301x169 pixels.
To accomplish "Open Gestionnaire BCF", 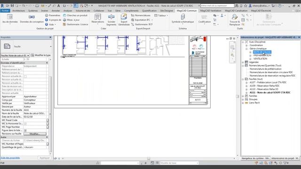I will coord(142,24).
